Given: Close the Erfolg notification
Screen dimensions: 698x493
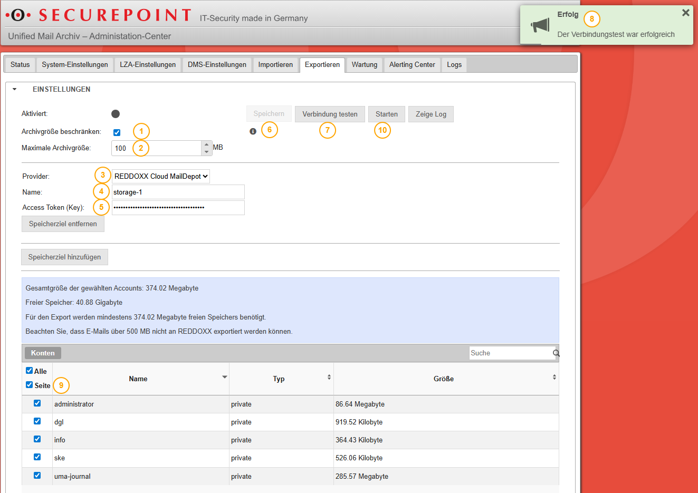Looking at the screenshot, I should coord(685,13).
